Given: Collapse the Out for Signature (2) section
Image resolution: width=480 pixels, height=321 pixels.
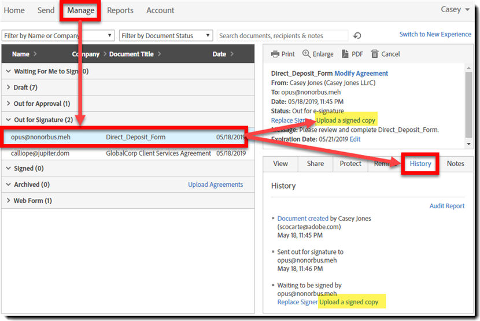Looking at the screenshot, I should (8, 120).
